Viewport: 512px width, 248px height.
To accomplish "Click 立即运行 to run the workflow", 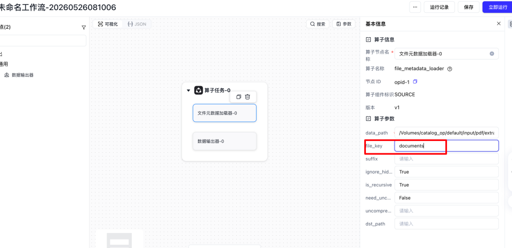I will 498,7.
